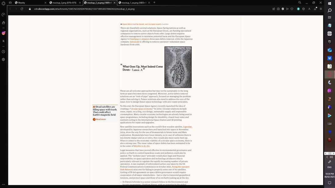This screenshot has height=188, width=335.
Task: Open the Opera menu logo button
Action: click(3, 3)
